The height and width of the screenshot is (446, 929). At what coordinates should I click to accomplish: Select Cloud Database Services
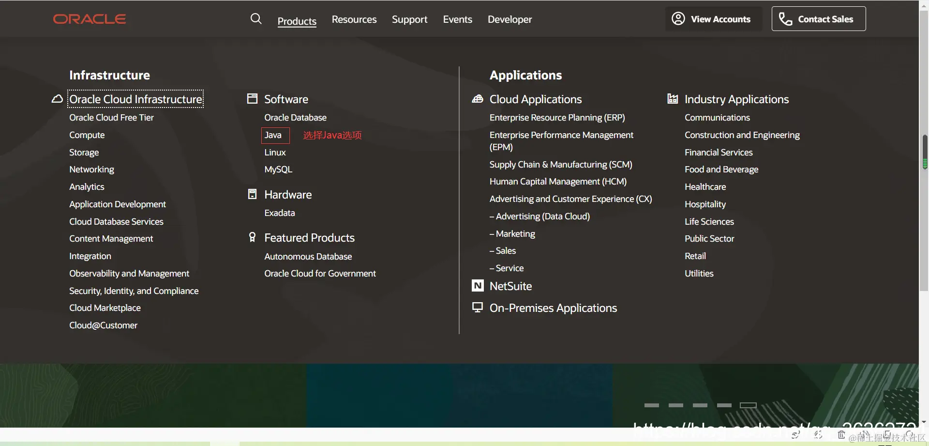point(116,221)
